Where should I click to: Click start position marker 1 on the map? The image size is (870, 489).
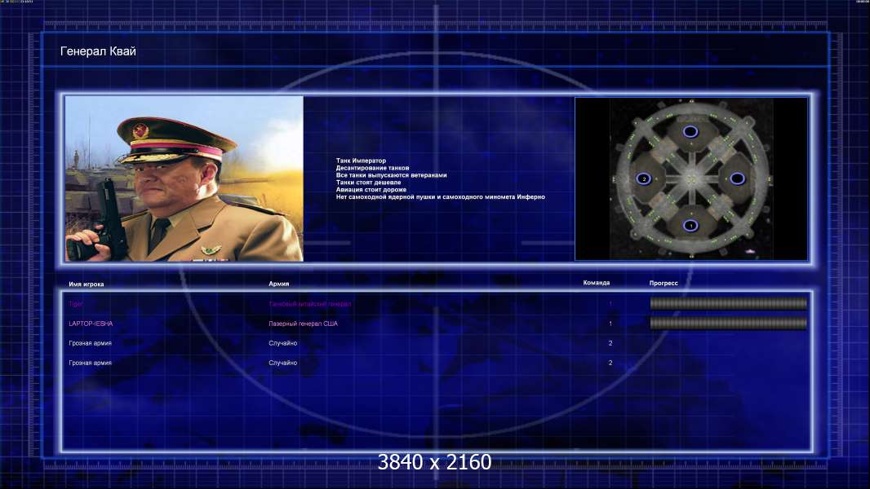(690, 226)
